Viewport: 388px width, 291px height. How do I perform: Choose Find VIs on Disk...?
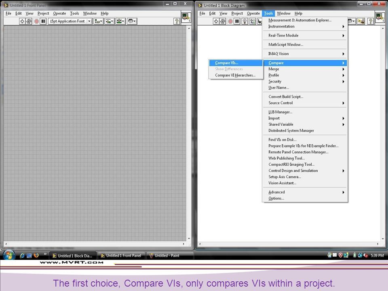[305, 140]
